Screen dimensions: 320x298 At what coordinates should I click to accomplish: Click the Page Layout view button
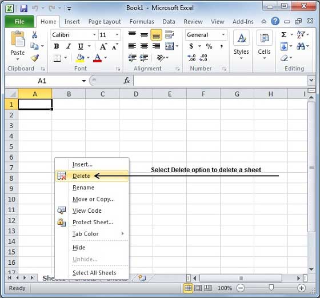(x=198, y=288)
